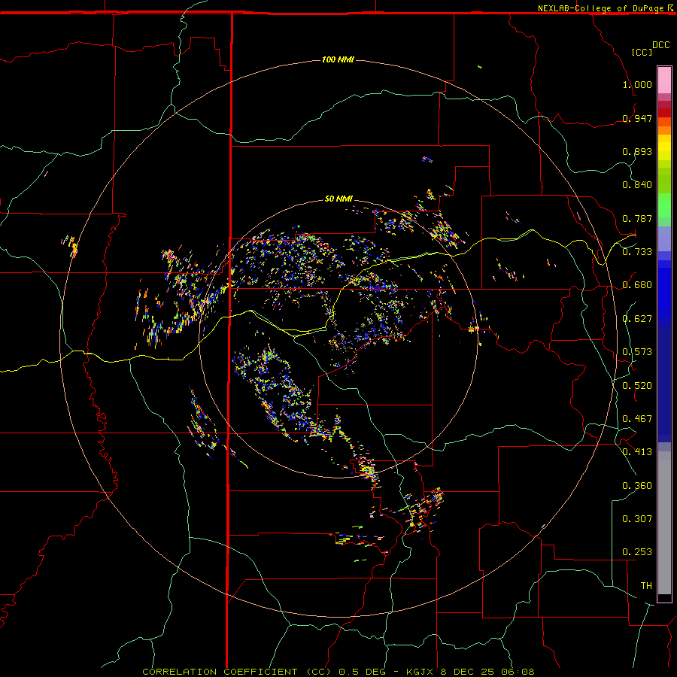The image size is (677, 677).
Task: Pick the gray segment of the color bar
Action: coord(664,523)
